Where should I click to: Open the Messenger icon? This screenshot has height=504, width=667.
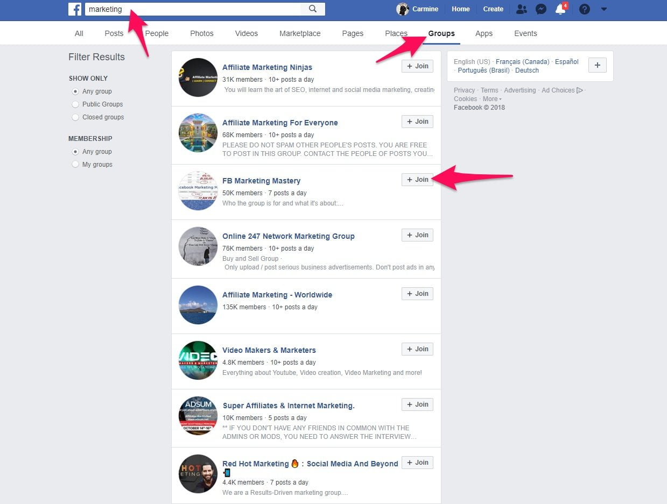tap(541, 9)
